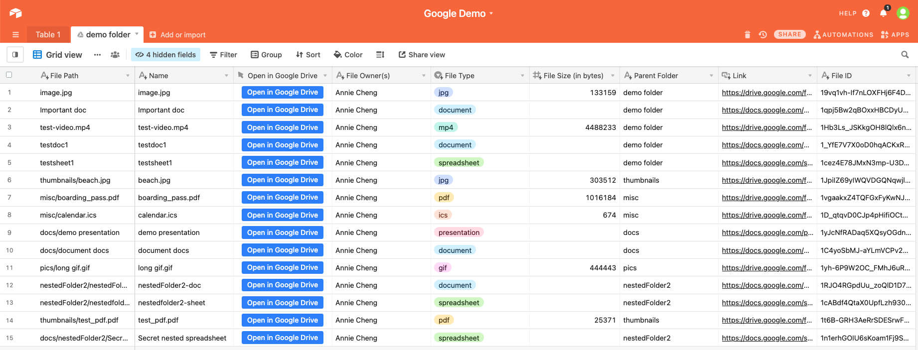Click Open in Google Drive for long gif.gif
Viewport: 918px width, 350px height.
(x=283, y=267)
